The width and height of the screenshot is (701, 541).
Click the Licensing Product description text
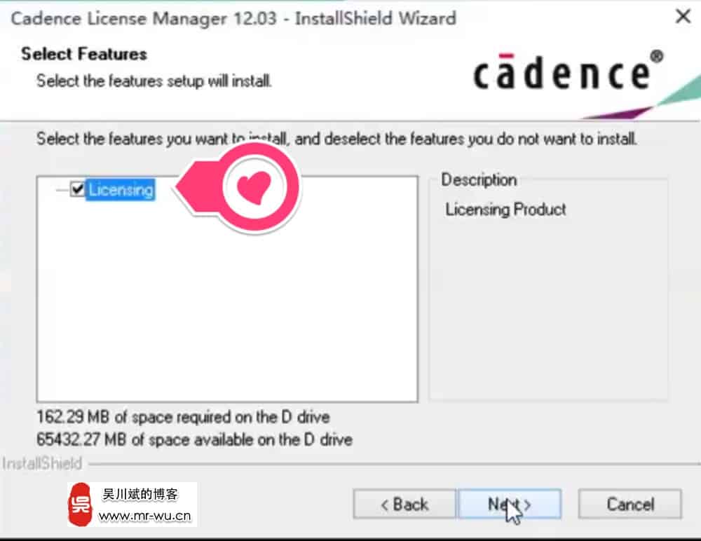(x=505, y=210)
